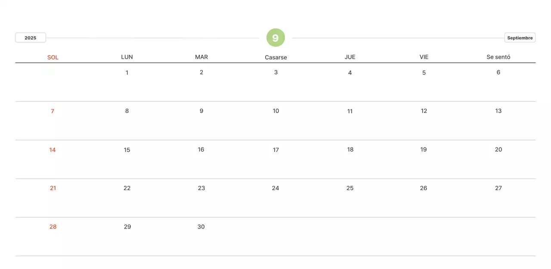Click date 27 in last column

[x=498, y=188]
